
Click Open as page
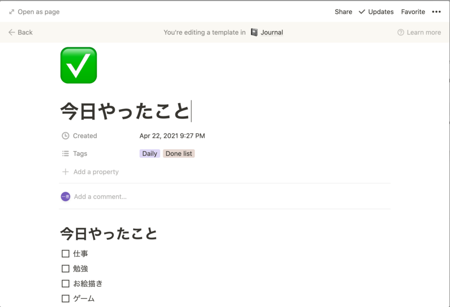[34, 12]
